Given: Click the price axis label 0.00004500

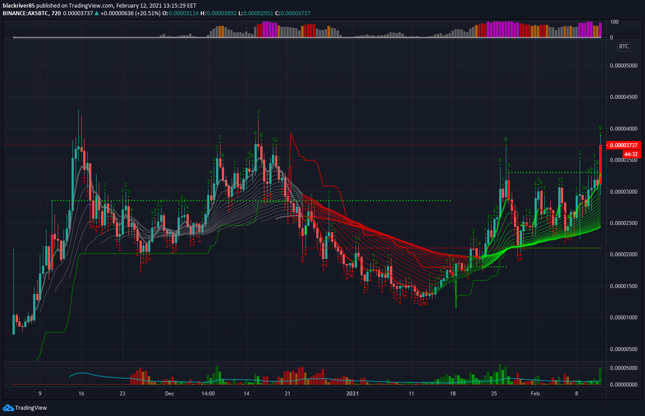Looking at the screenshot, I should 624,97.
